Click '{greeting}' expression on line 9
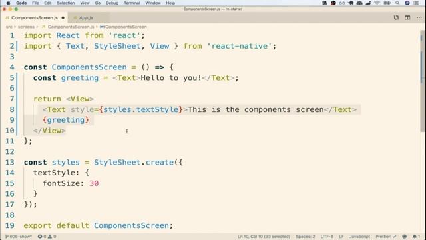The height and width of the screenshot is (240, 426). click(66, 120)
